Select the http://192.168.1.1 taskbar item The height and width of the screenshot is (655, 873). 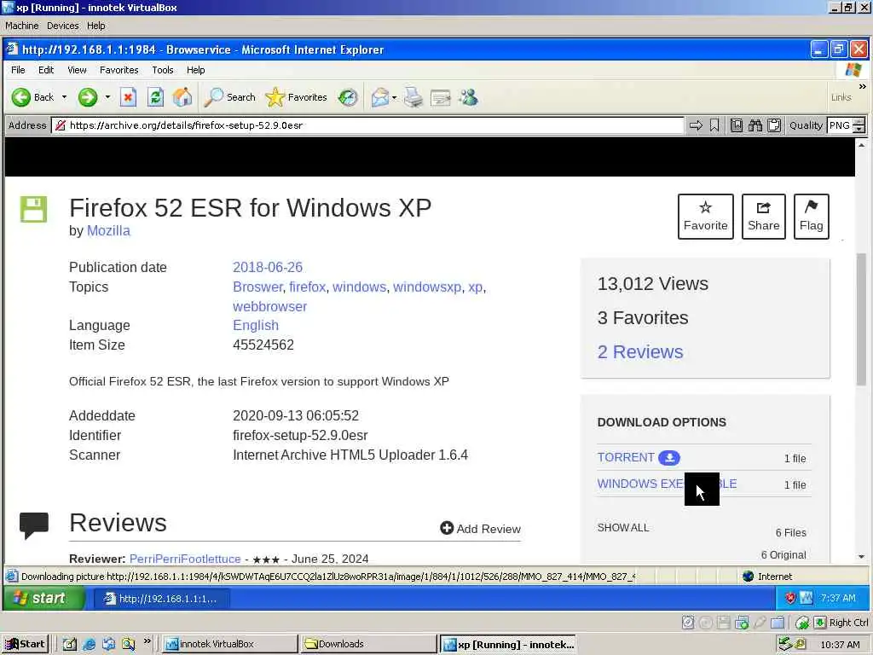(x=161, y=599)
